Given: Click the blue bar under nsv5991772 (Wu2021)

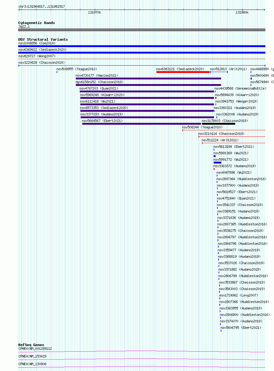Looking at the screenshot, I should [217, 163].
